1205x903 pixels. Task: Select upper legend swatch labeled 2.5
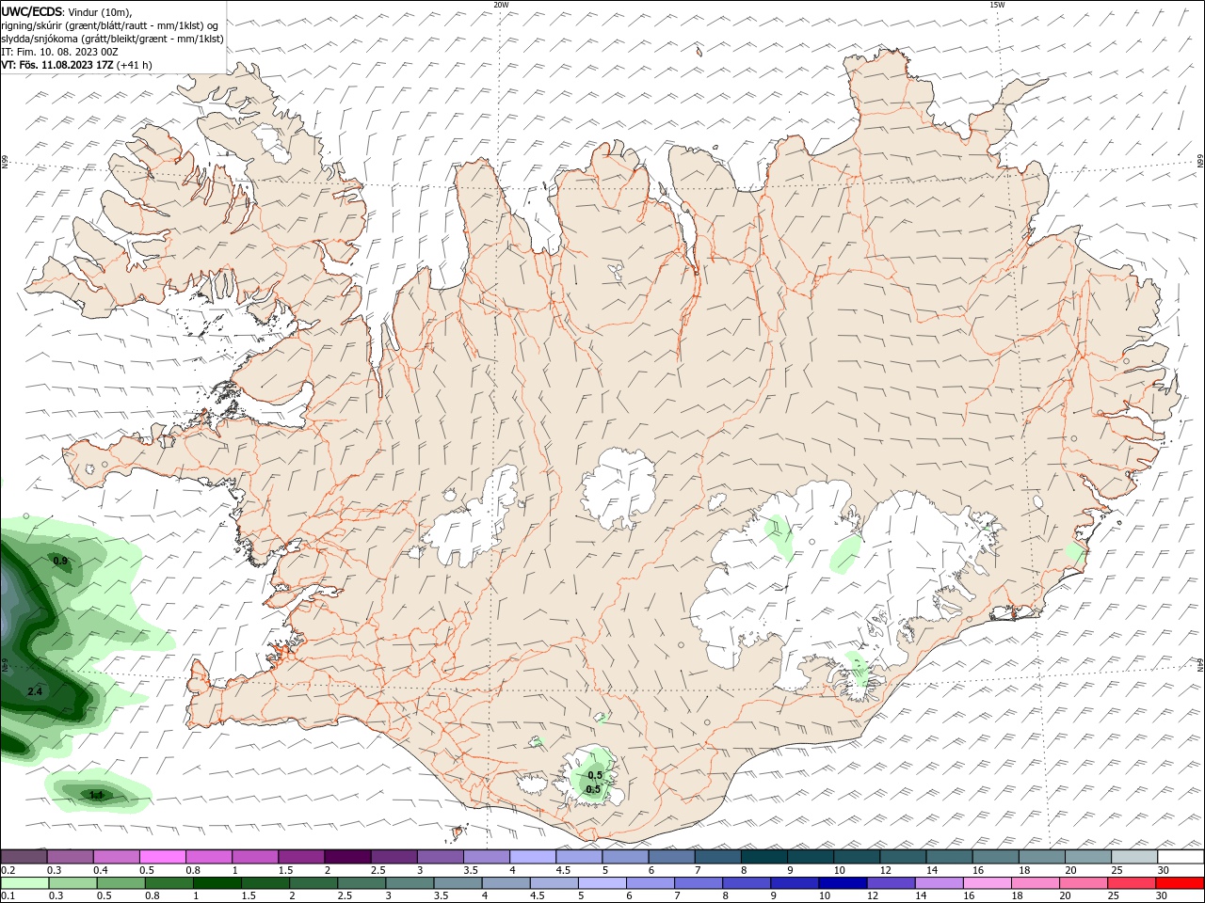394,857
